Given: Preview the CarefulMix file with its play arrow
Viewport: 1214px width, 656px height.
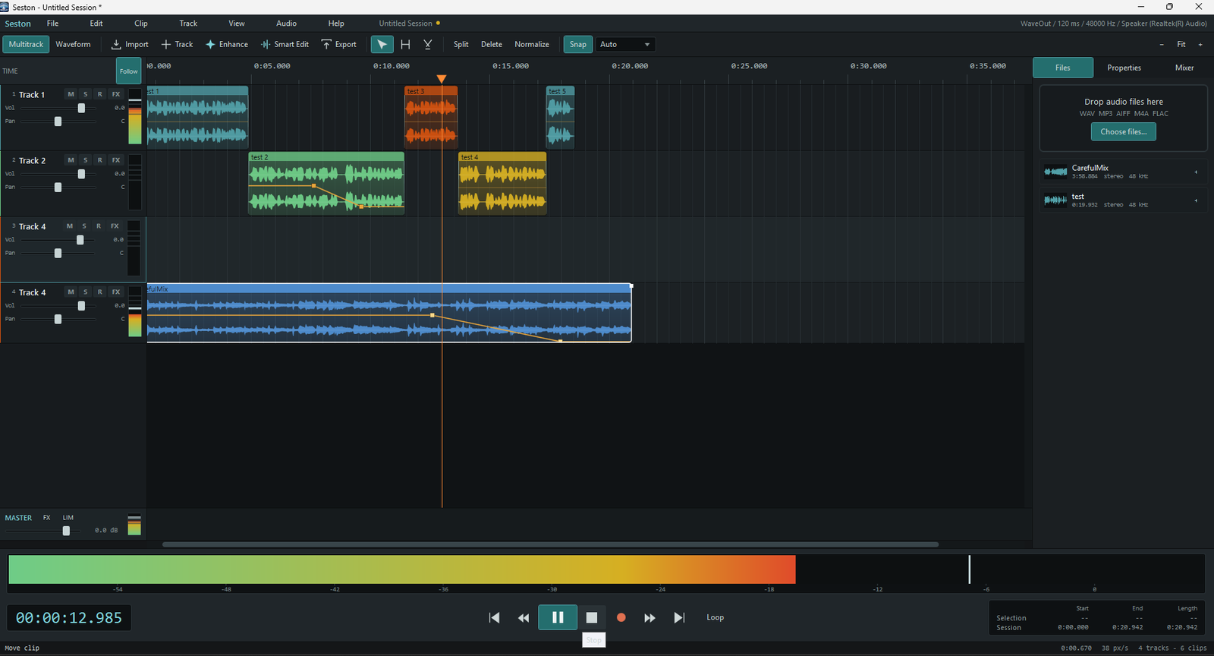Looking at the screenshot, I should coord(1196,172).
